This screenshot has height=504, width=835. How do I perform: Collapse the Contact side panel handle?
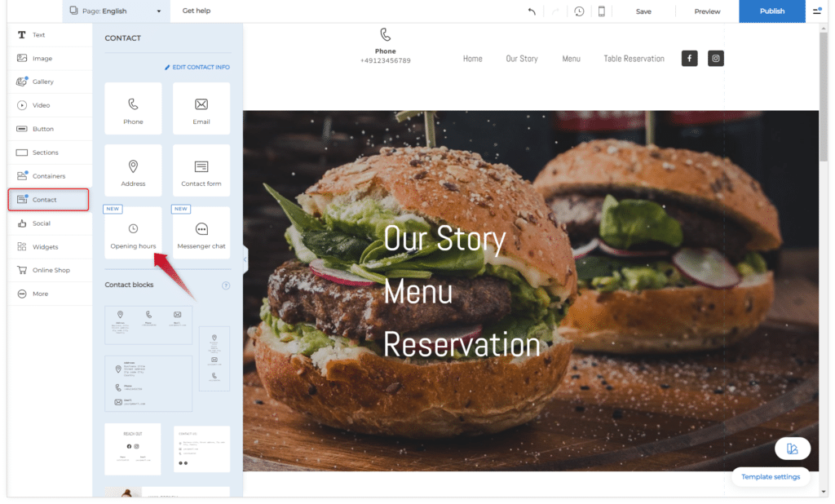245,259
